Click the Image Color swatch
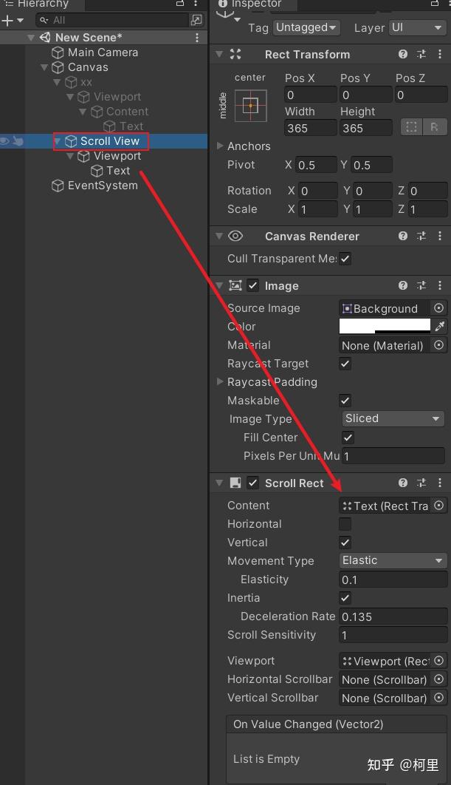Screen dimensions: 451x785 click(x=384, y=326)
